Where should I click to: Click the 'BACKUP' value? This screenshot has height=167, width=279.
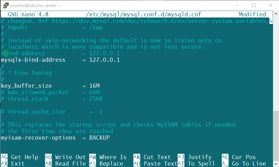tap(99, 138)
